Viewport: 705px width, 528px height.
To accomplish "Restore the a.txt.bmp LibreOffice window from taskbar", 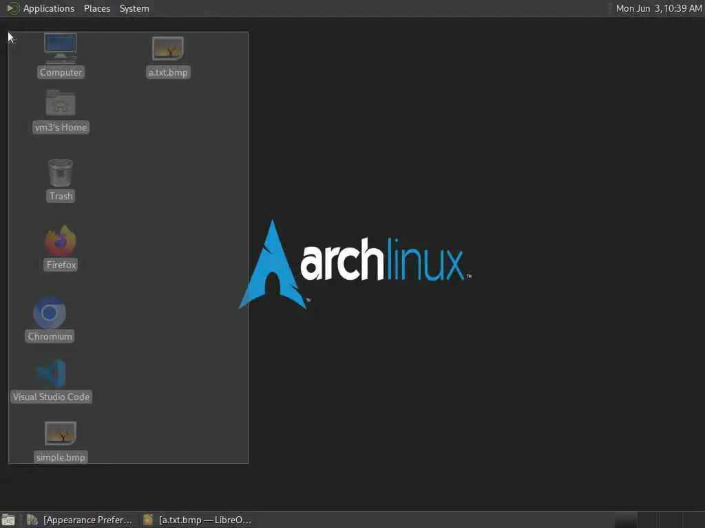I will (x=198, y=520).
